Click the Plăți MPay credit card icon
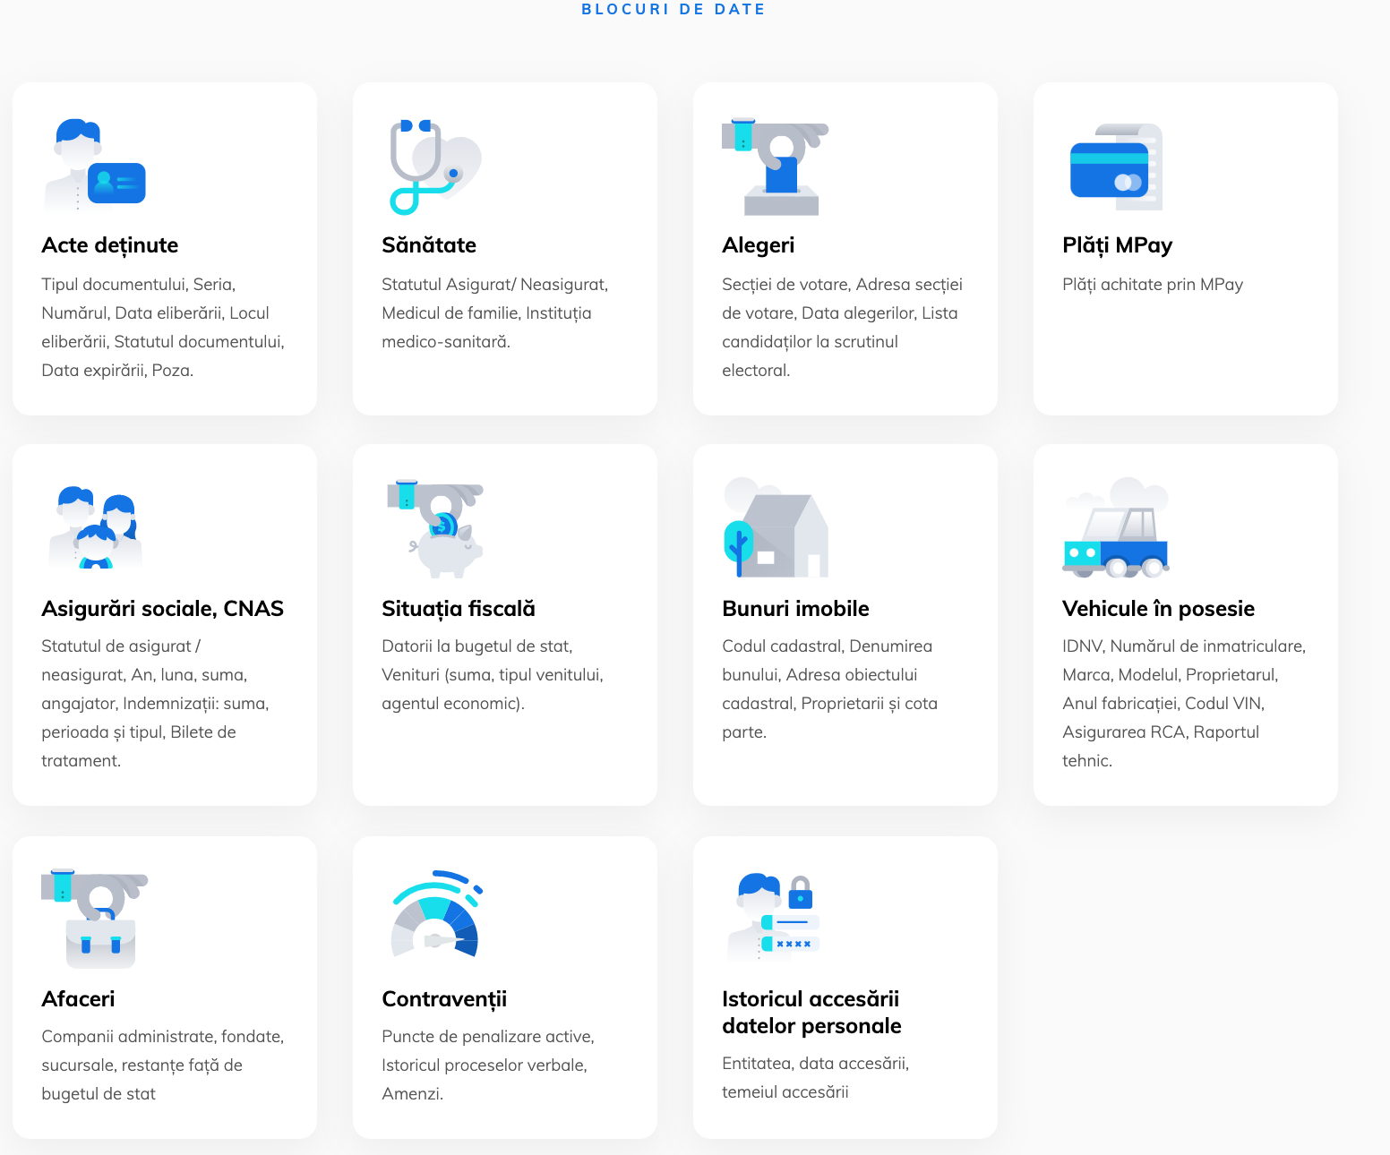Viewport: 1390px width, 1155px height. click(x=1116, y=167)
